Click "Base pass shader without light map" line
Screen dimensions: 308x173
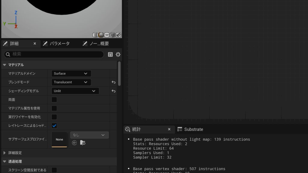(x=192, y=139)
